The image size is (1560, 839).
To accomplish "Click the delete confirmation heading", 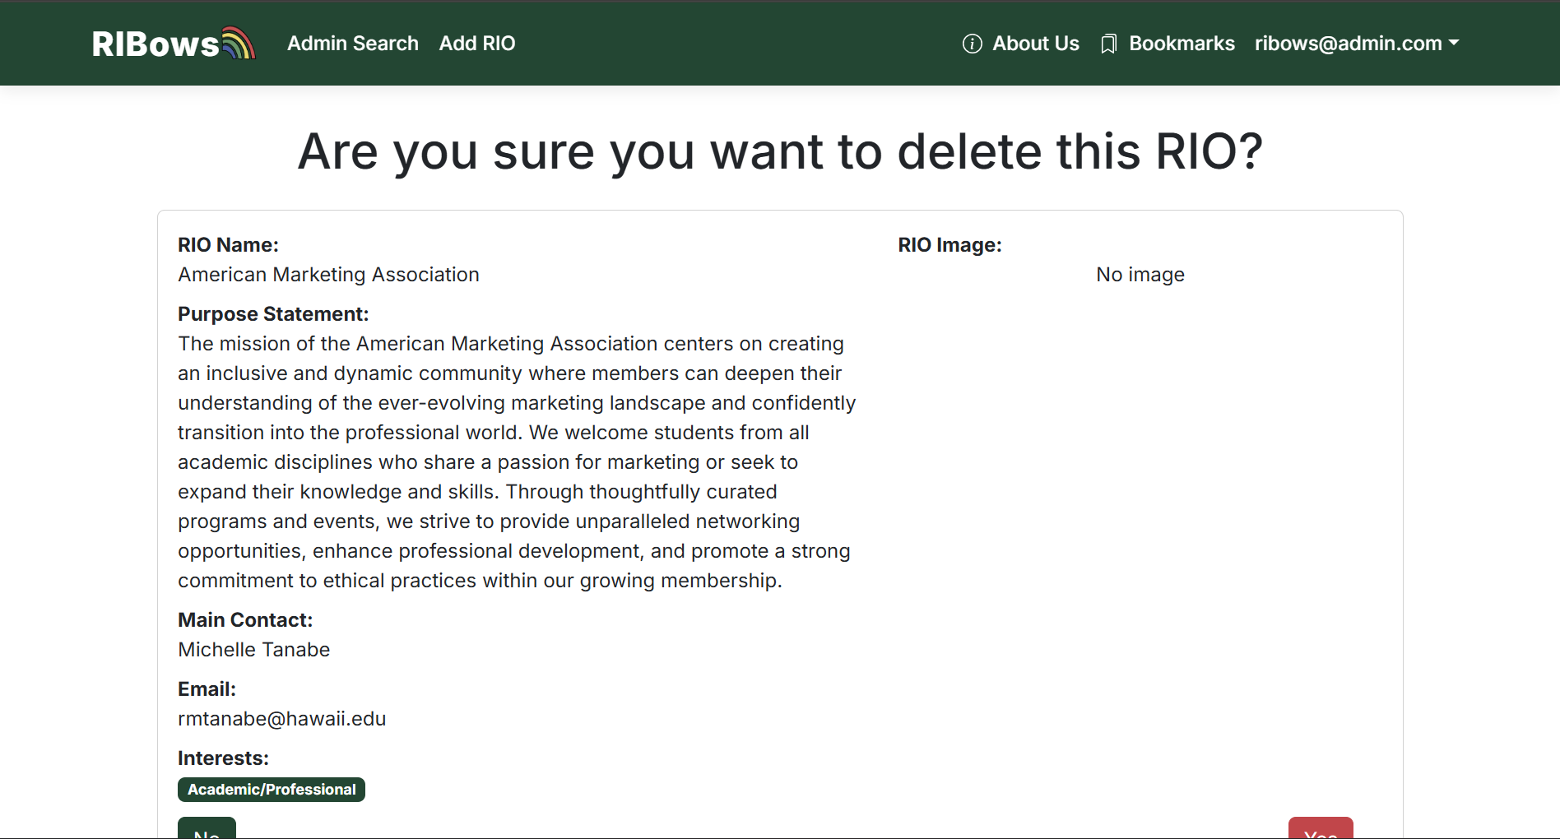I will pyautogui.click(x=779, y=151).
